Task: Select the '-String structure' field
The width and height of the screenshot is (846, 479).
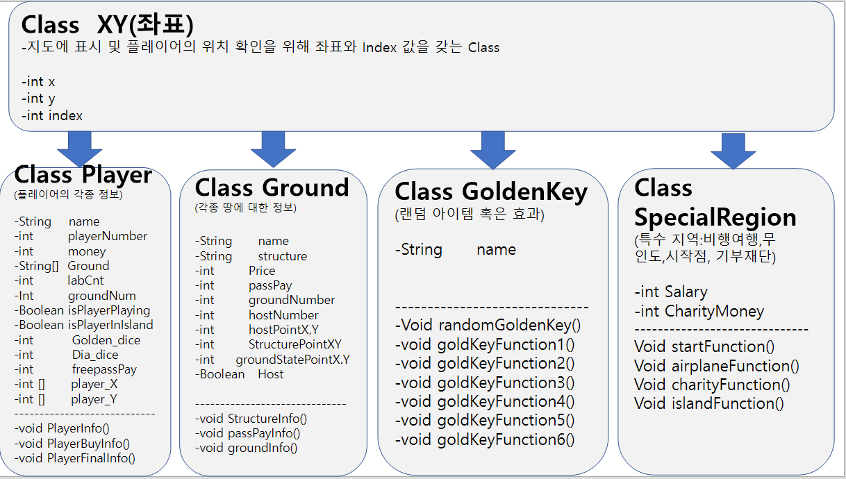Action: pyautogui.click(x=251, y=256)
